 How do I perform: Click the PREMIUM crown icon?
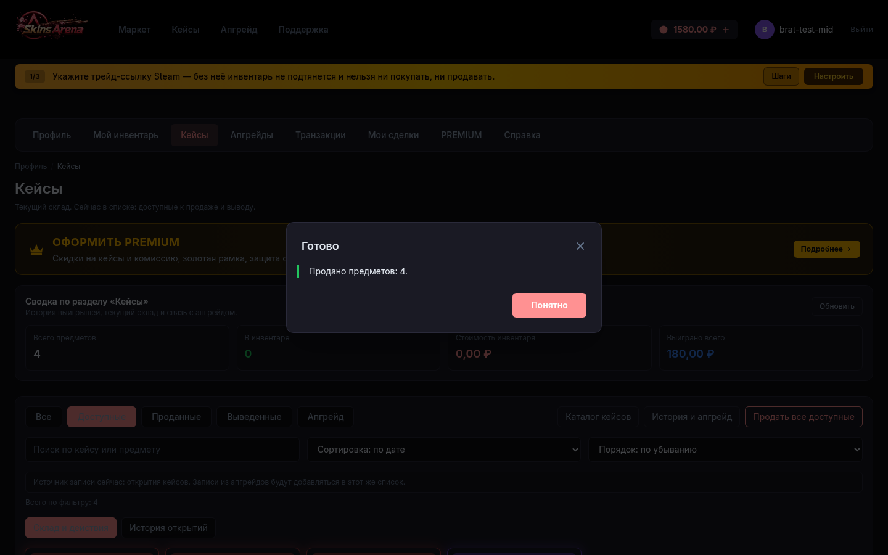(x=36, y=250)
